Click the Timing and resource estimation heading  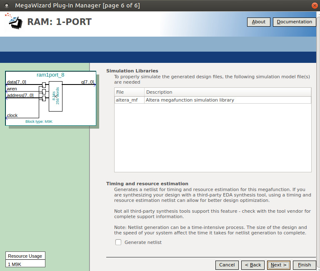coord(147,184)
